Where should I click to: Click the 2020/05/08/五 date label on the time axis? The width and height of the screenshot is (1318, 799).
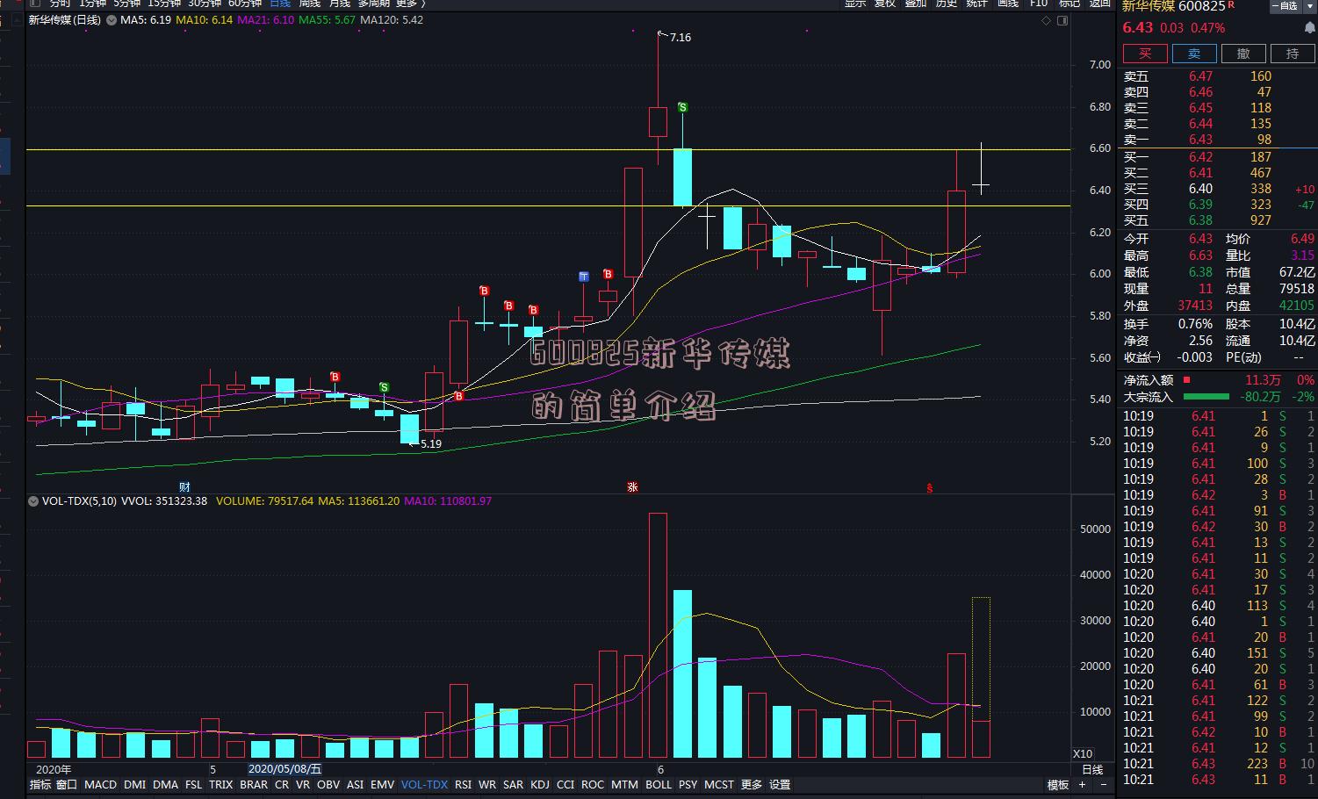(284, 769)
